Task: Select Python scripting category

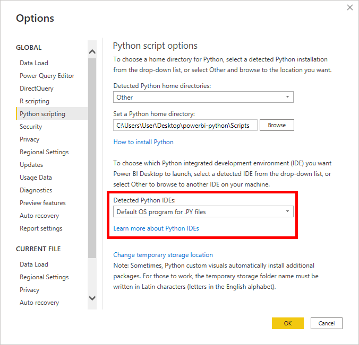Action: 52,113
